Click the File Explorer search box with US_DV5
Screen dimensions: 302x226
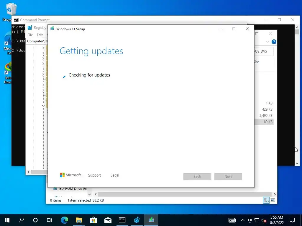click(x=264, y=51)
